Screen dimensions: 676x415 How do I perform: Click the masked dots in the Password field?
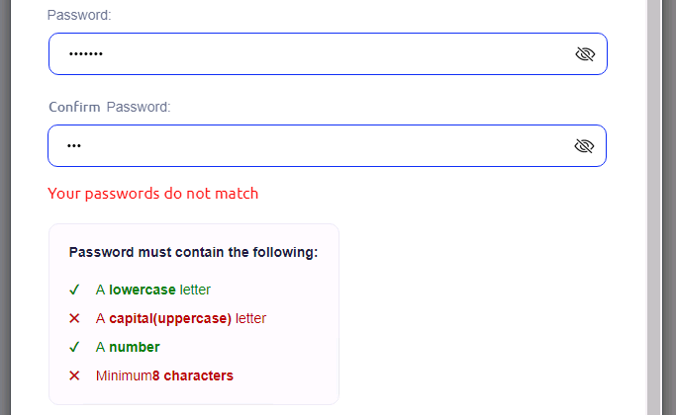coord(85,54)
